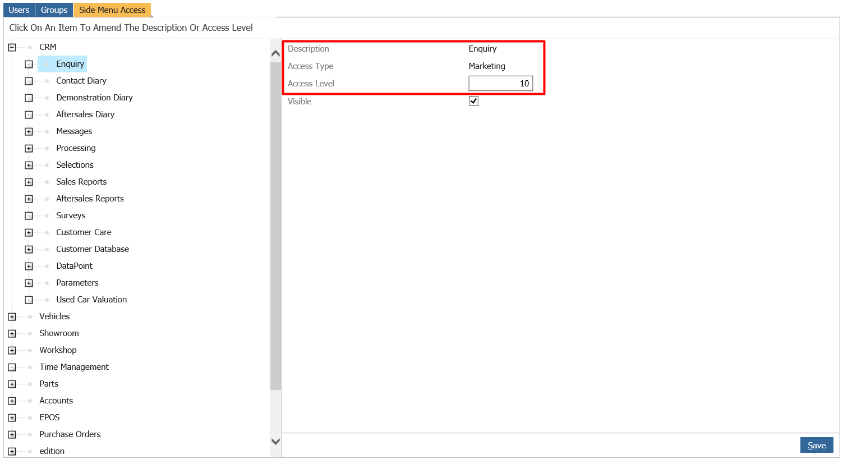This screenshot has height=459, width=843.
Task: Switch to the Users tab
Action: pos(19,9)
